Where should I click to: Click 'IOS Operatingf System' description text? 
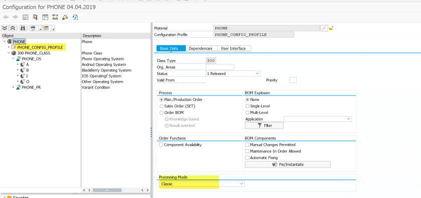click(x=101, y=76)
